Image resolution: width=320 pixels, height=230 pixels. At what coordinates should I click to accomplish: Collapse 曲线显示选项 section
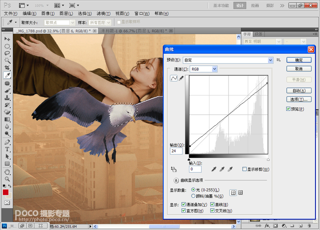click(176, 180)
